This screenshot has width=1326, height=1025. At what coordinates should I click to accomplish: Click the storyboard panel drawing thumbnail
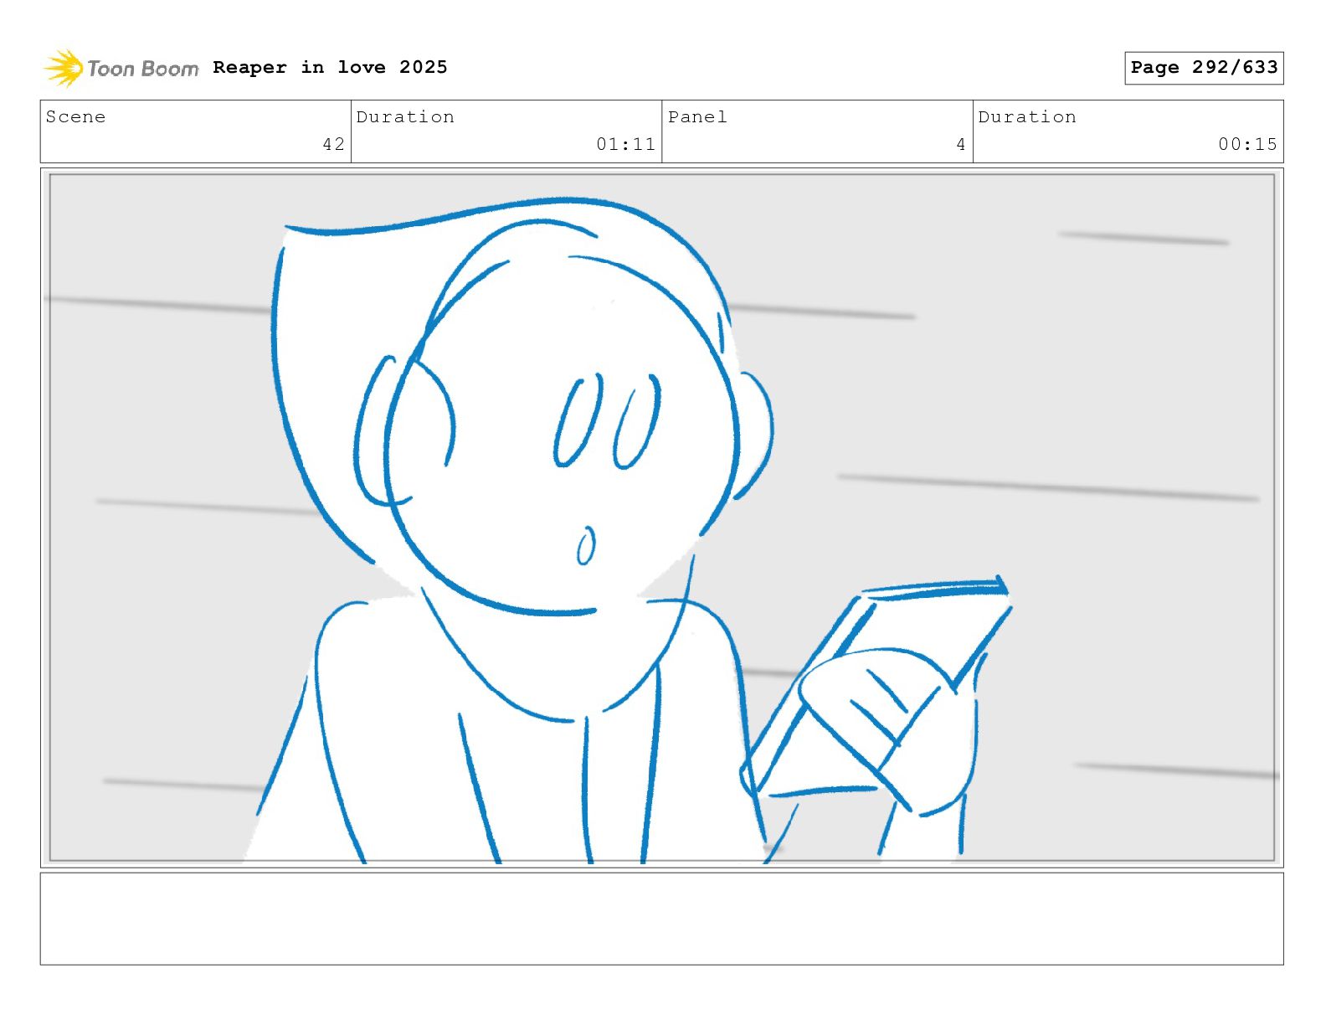pos(662,518)
